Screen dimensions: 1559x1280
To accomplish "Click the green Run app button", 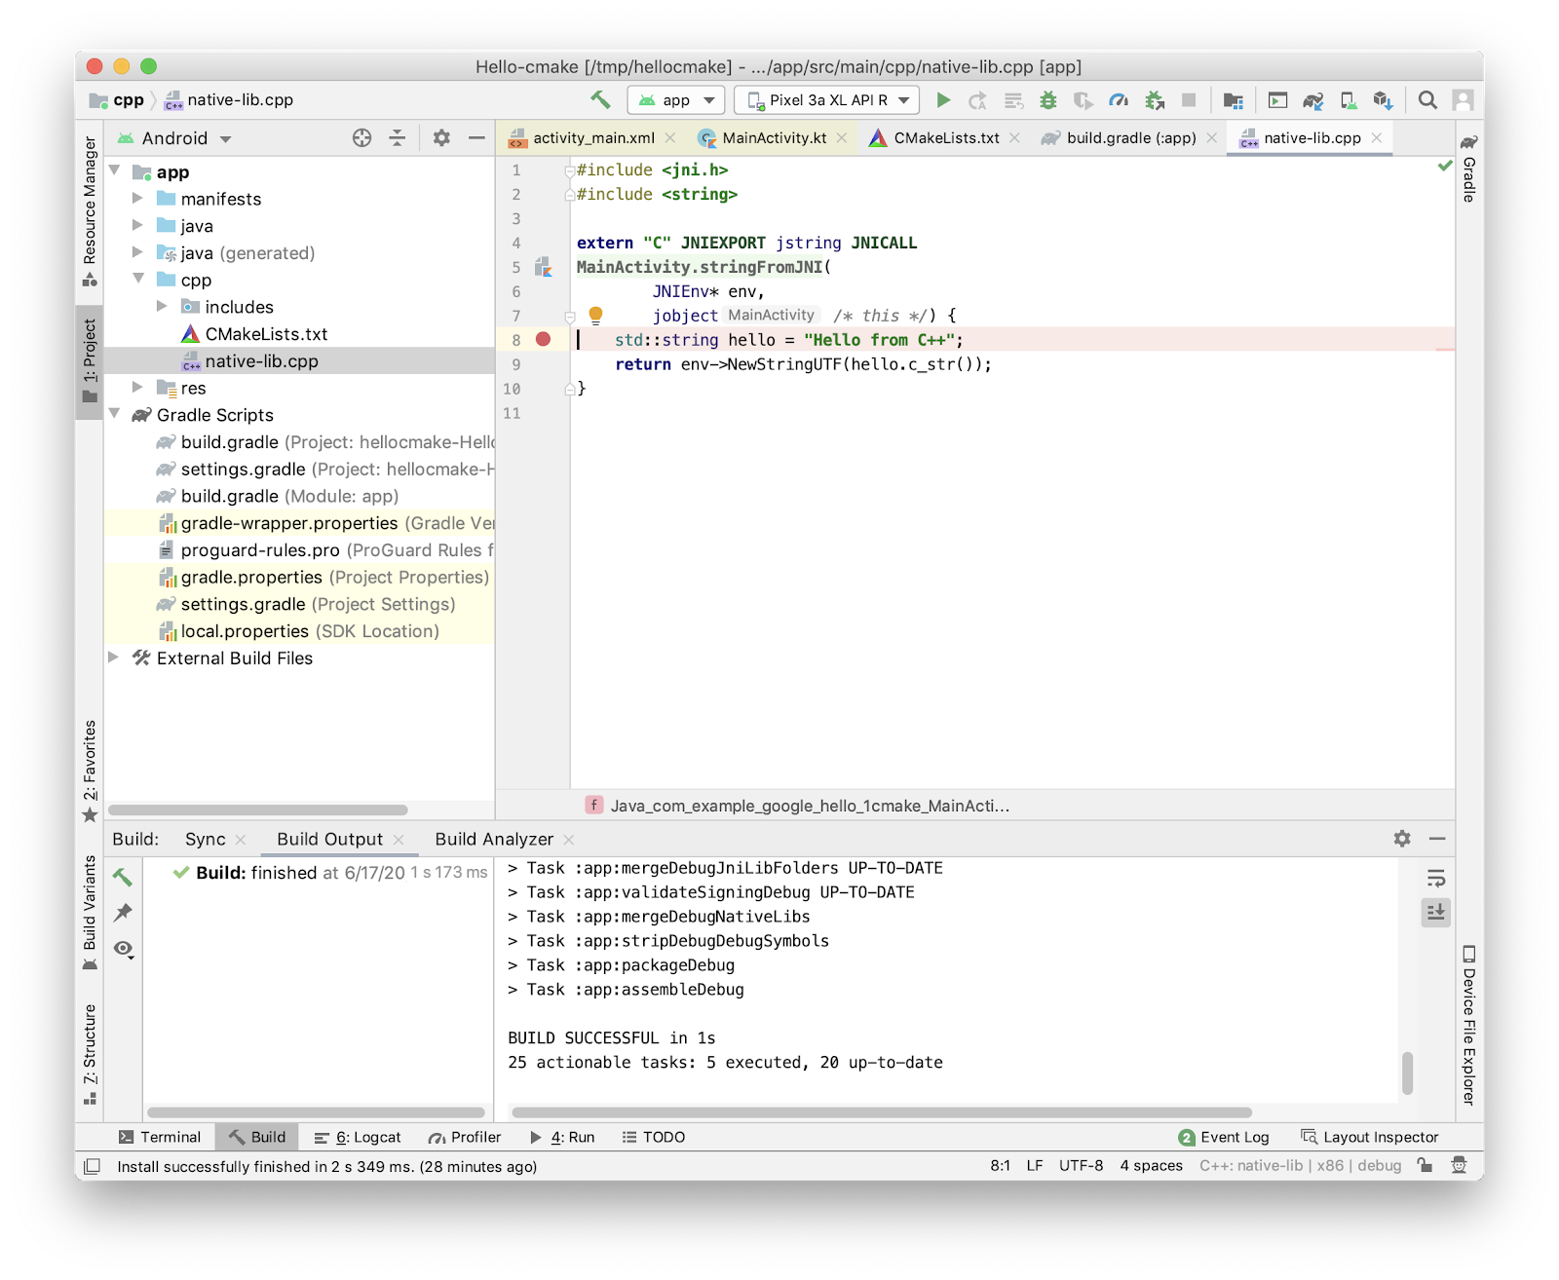I will (x=942, y=100).
